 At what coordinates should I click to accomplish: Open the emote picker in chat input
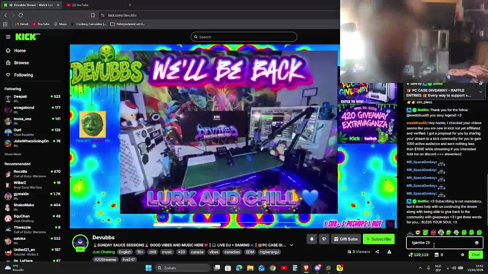click(477, 242)
